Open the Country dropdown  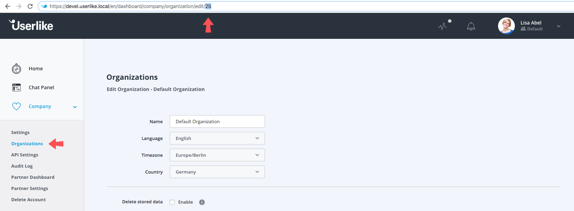pyautogui.click(x=217, y=172)
